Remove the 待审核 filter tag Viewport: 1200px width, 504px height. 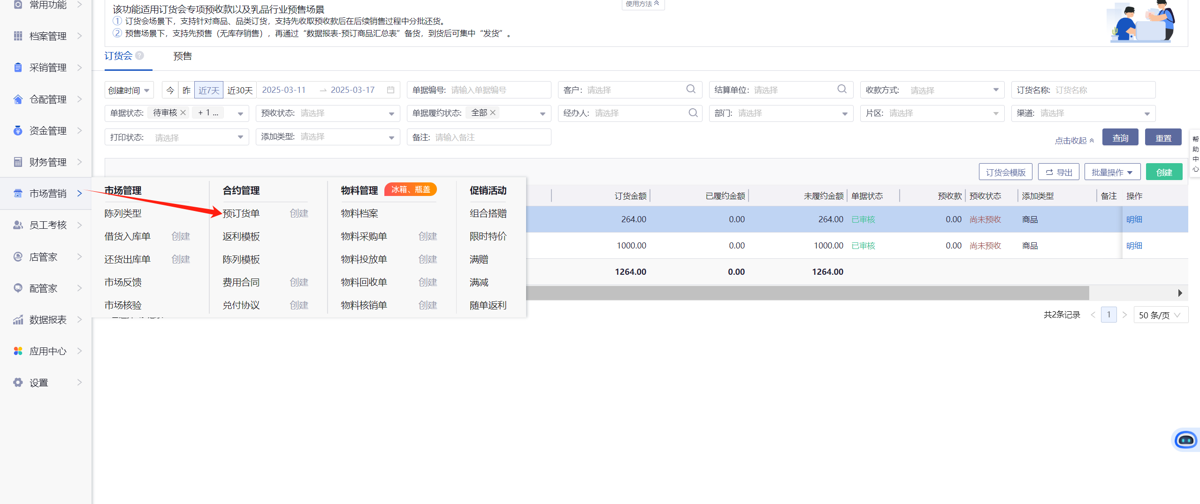[183, 113]
